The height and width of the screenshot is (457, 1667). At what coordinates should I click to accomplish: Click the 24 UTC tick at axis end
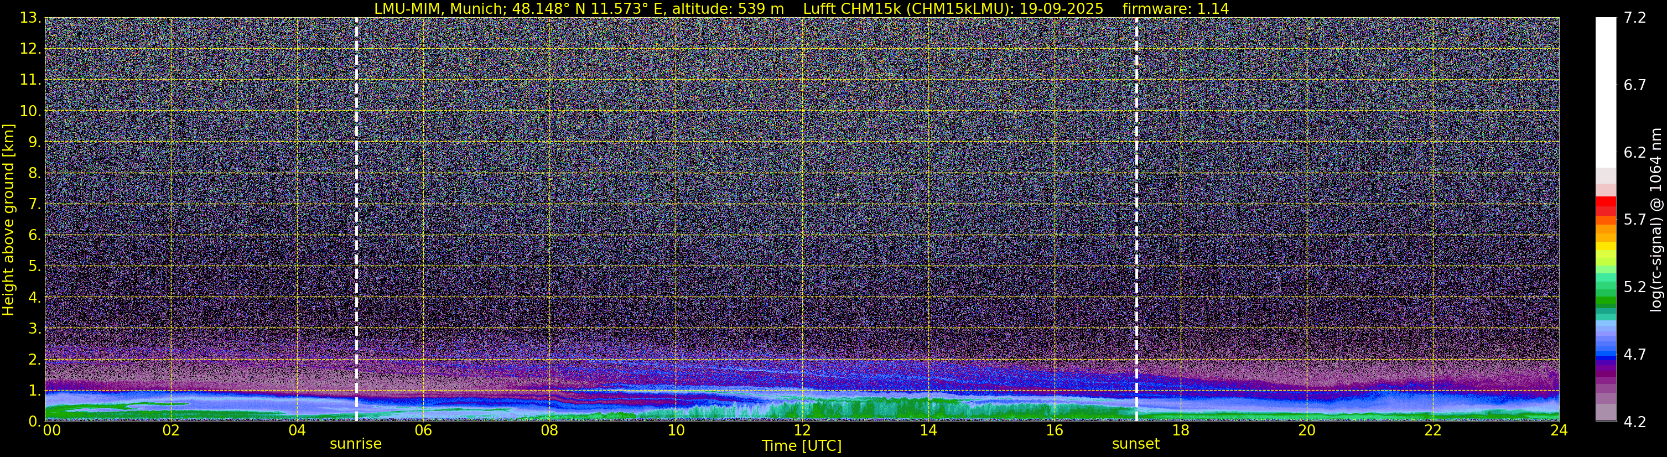tap(1559, 430)
